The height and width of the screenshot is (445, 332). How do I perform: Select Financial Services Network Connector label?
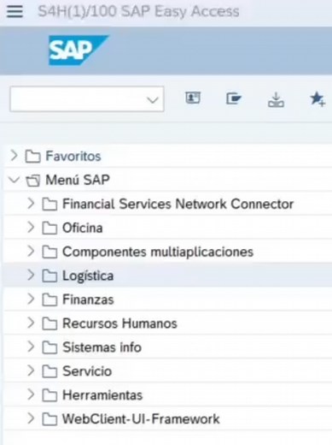click(x=178, y=205)
